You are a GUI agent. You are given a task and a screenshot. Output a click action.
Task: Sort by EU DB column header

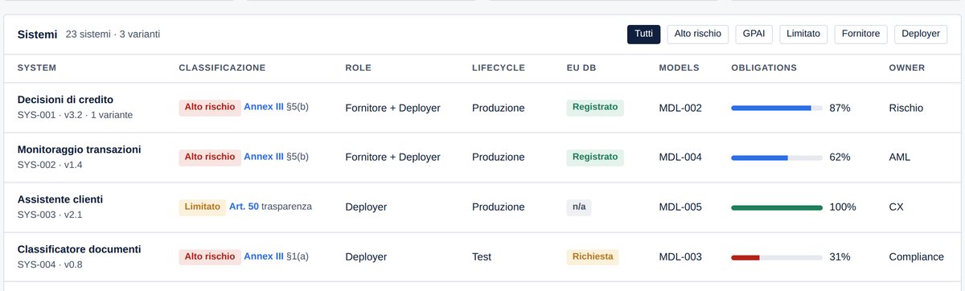click(x=581, y=68)
